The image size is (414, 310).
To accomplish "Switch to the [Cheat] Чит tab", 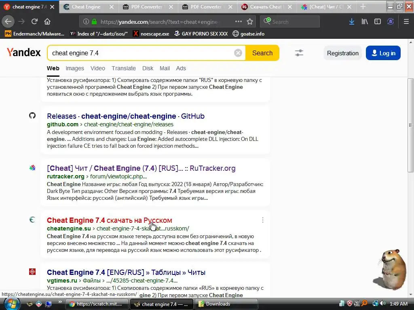I will tap(325, 7).
